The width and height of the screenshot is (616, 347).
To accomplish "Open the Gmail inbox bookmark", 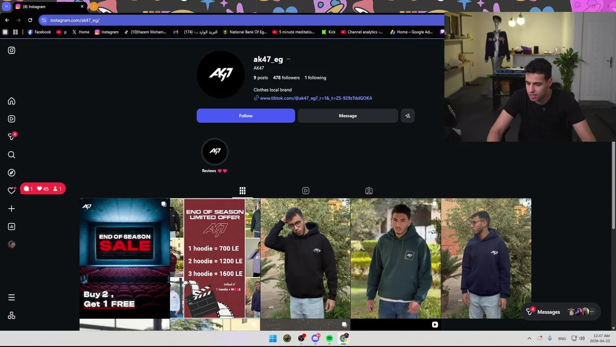I will (195, 32).
